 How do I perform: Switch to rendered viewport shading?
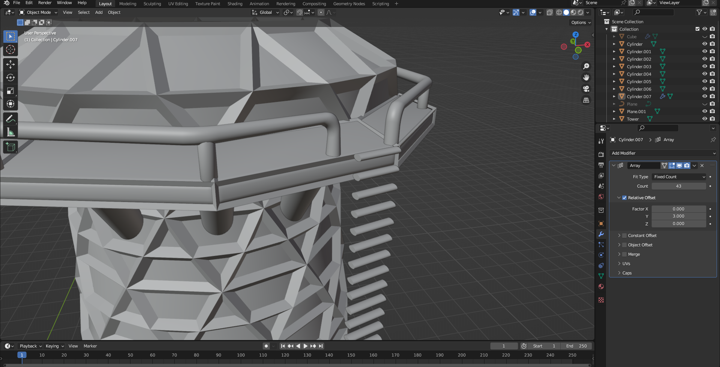coord(580,12)
